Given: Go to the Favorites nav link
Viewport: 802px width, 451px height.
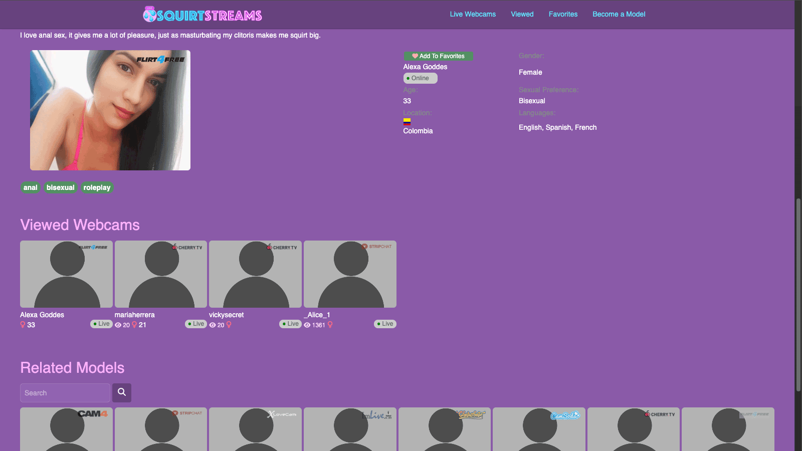Looking at the screenshot, I should pyautogui.click(x=563, y=14).
